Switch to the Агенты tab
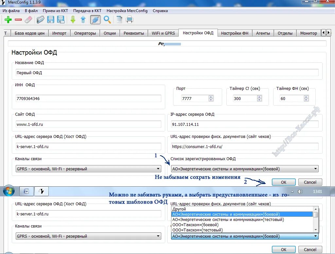The image size is (335, 254). pos(263,33)
